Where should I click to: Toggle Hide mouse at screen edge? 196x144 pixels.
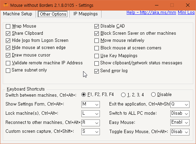[x=8, y=48]
